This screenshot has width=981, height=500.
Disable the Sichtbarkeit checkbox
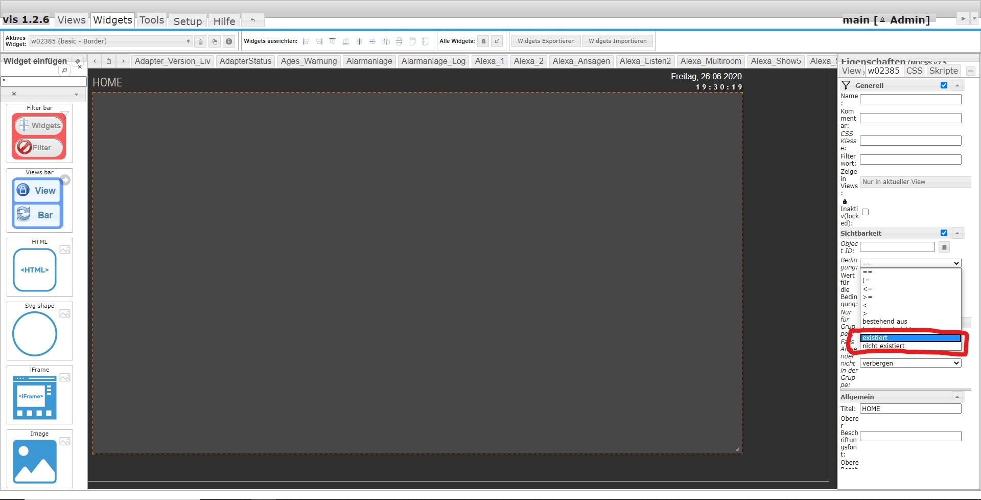944,233
